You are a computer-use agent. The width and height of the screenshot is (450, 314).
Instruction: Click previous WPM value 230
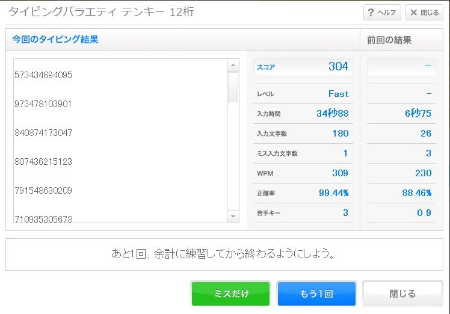424,173
